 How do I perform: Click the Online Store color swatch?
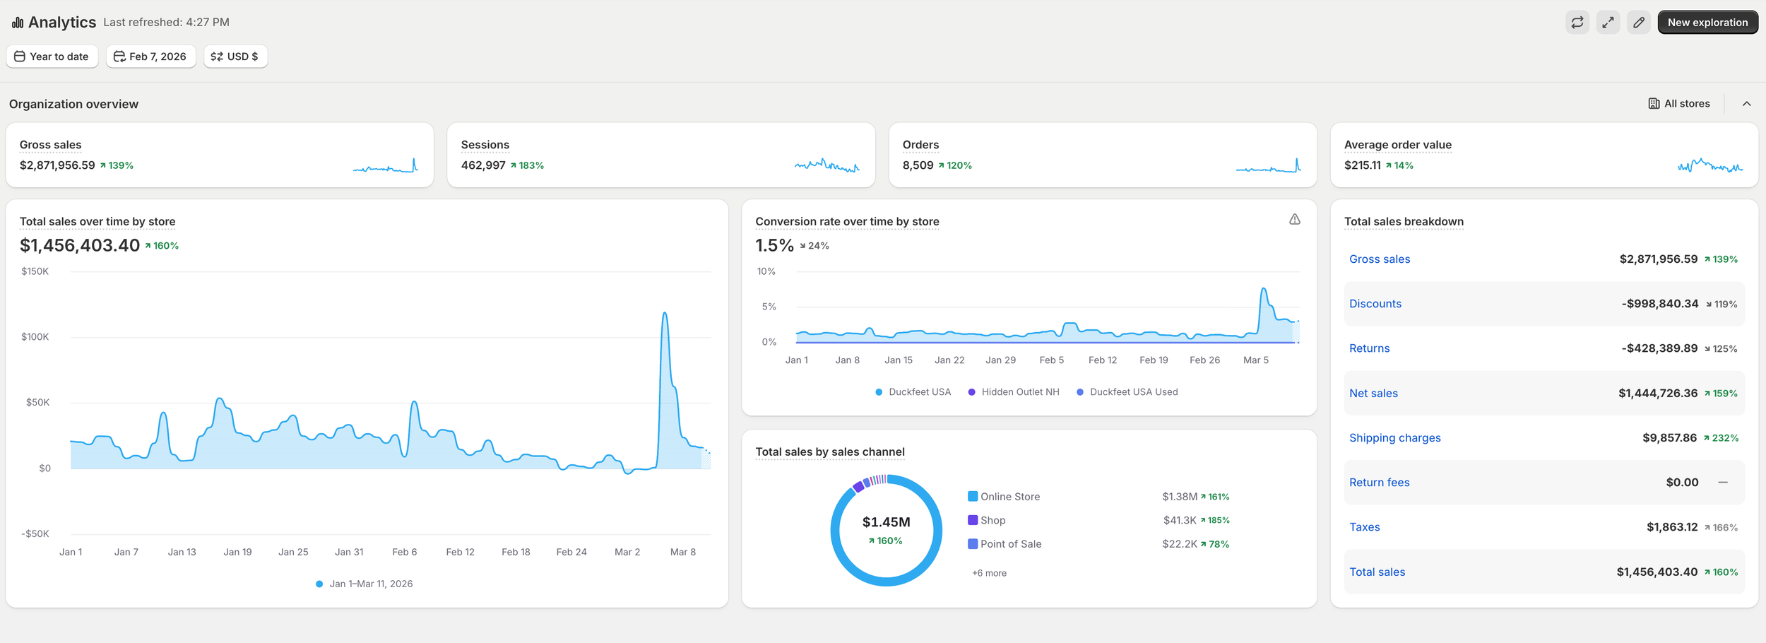pos(973,497)
